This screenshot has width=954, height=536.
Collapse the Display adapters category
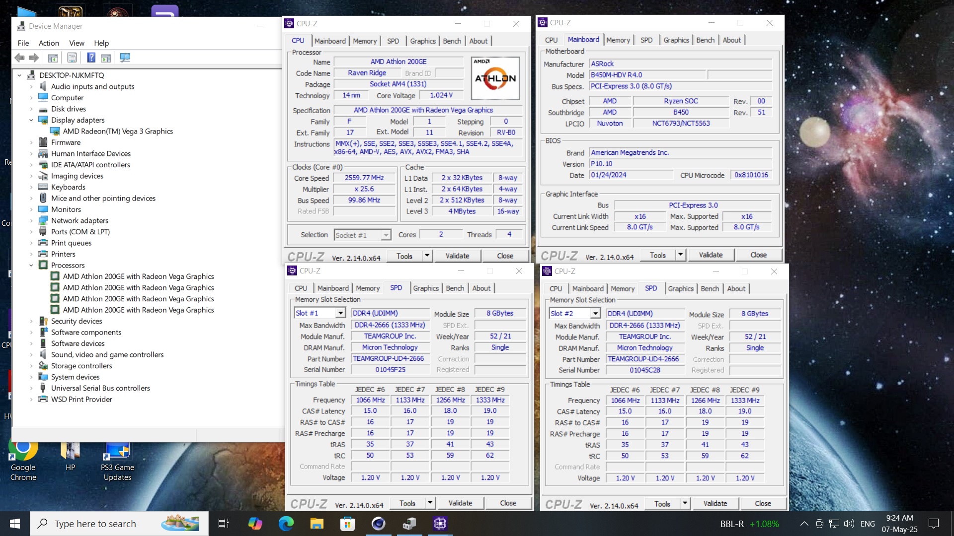[x=31, y=120]
